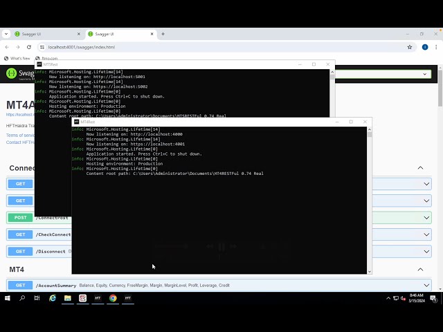Maximize the MT4Rest console window
The width and height of the screenshot is (443, 332).
pos(351,122)
